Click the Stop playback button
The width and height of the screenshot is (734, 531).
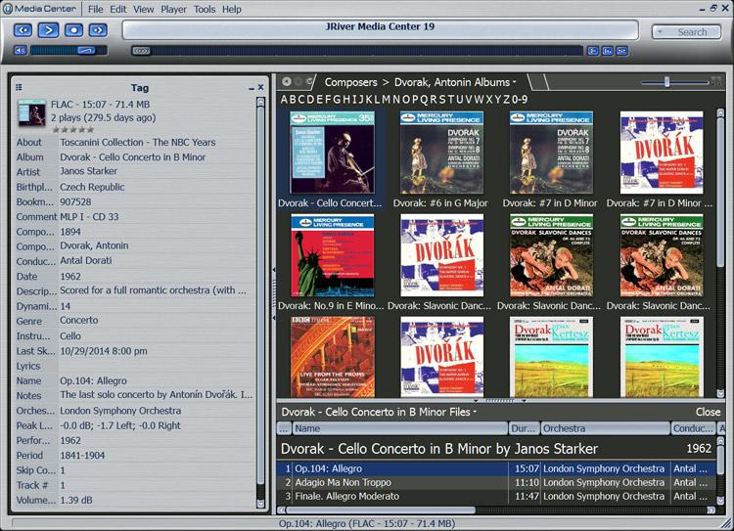pyautogui.click(x=73, y=30)
